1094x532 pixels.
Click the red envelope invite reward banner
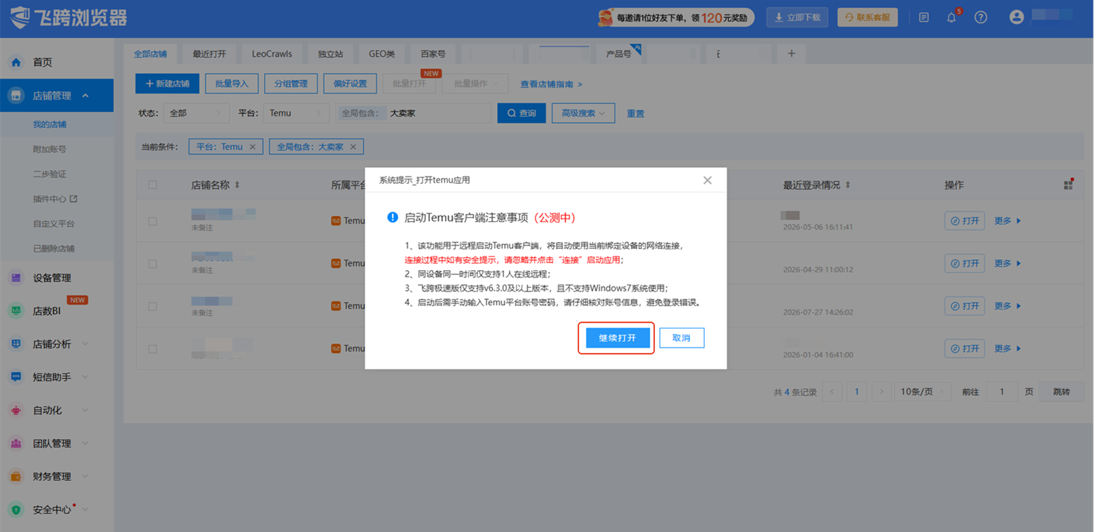[x=676, y=17]
